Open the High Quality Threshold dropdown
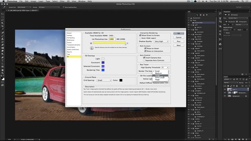This screenshot has height=141, width=251. (x=165, y=67)
